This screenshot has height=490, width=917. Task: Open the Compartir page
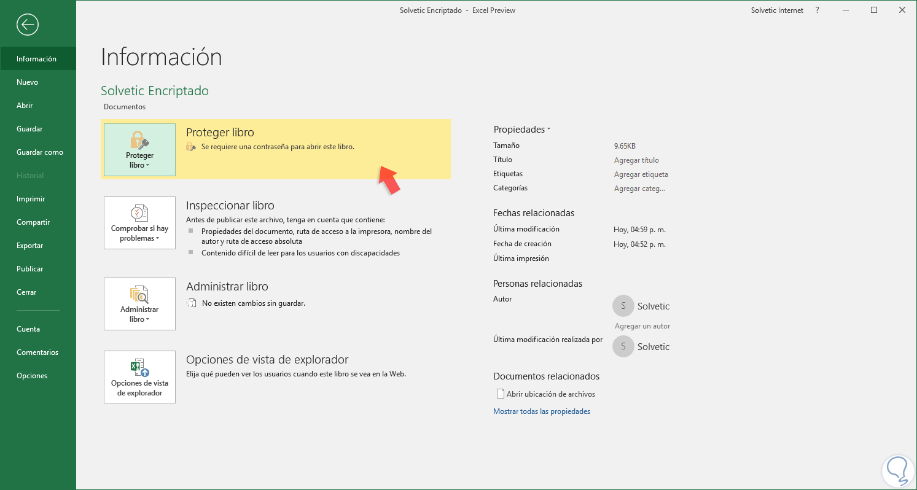point(38,222)
